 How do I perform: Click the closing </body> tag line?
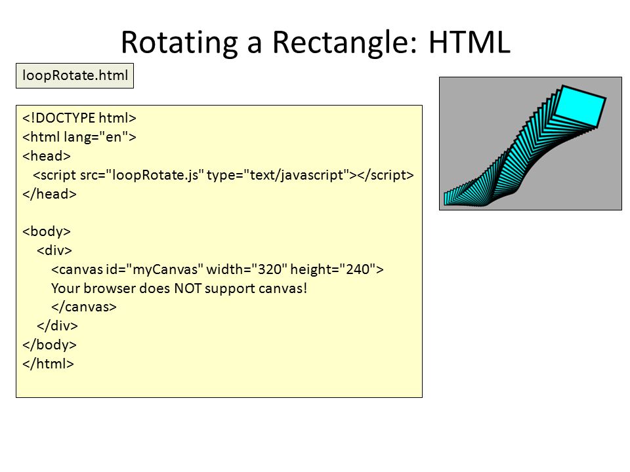49,345
